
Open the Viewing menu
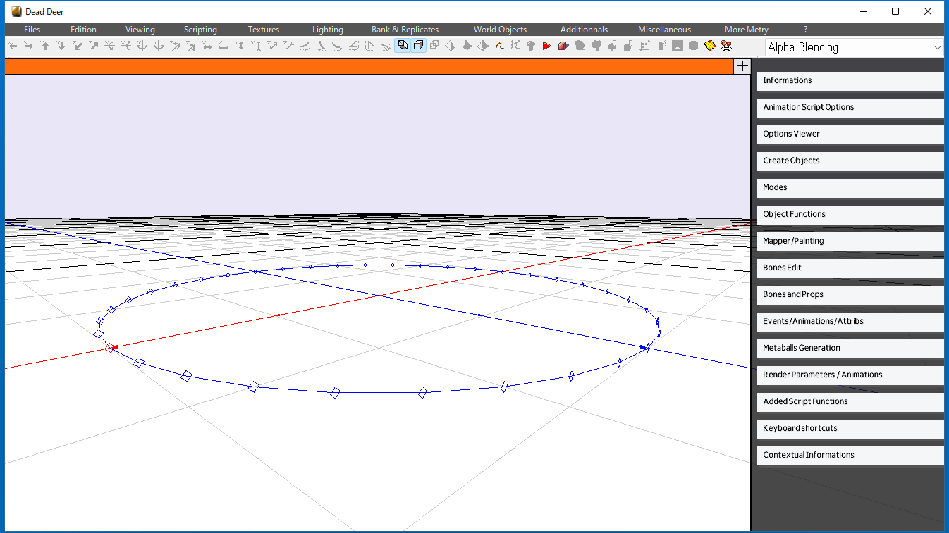pyautogui.click(x=140, y=30)
